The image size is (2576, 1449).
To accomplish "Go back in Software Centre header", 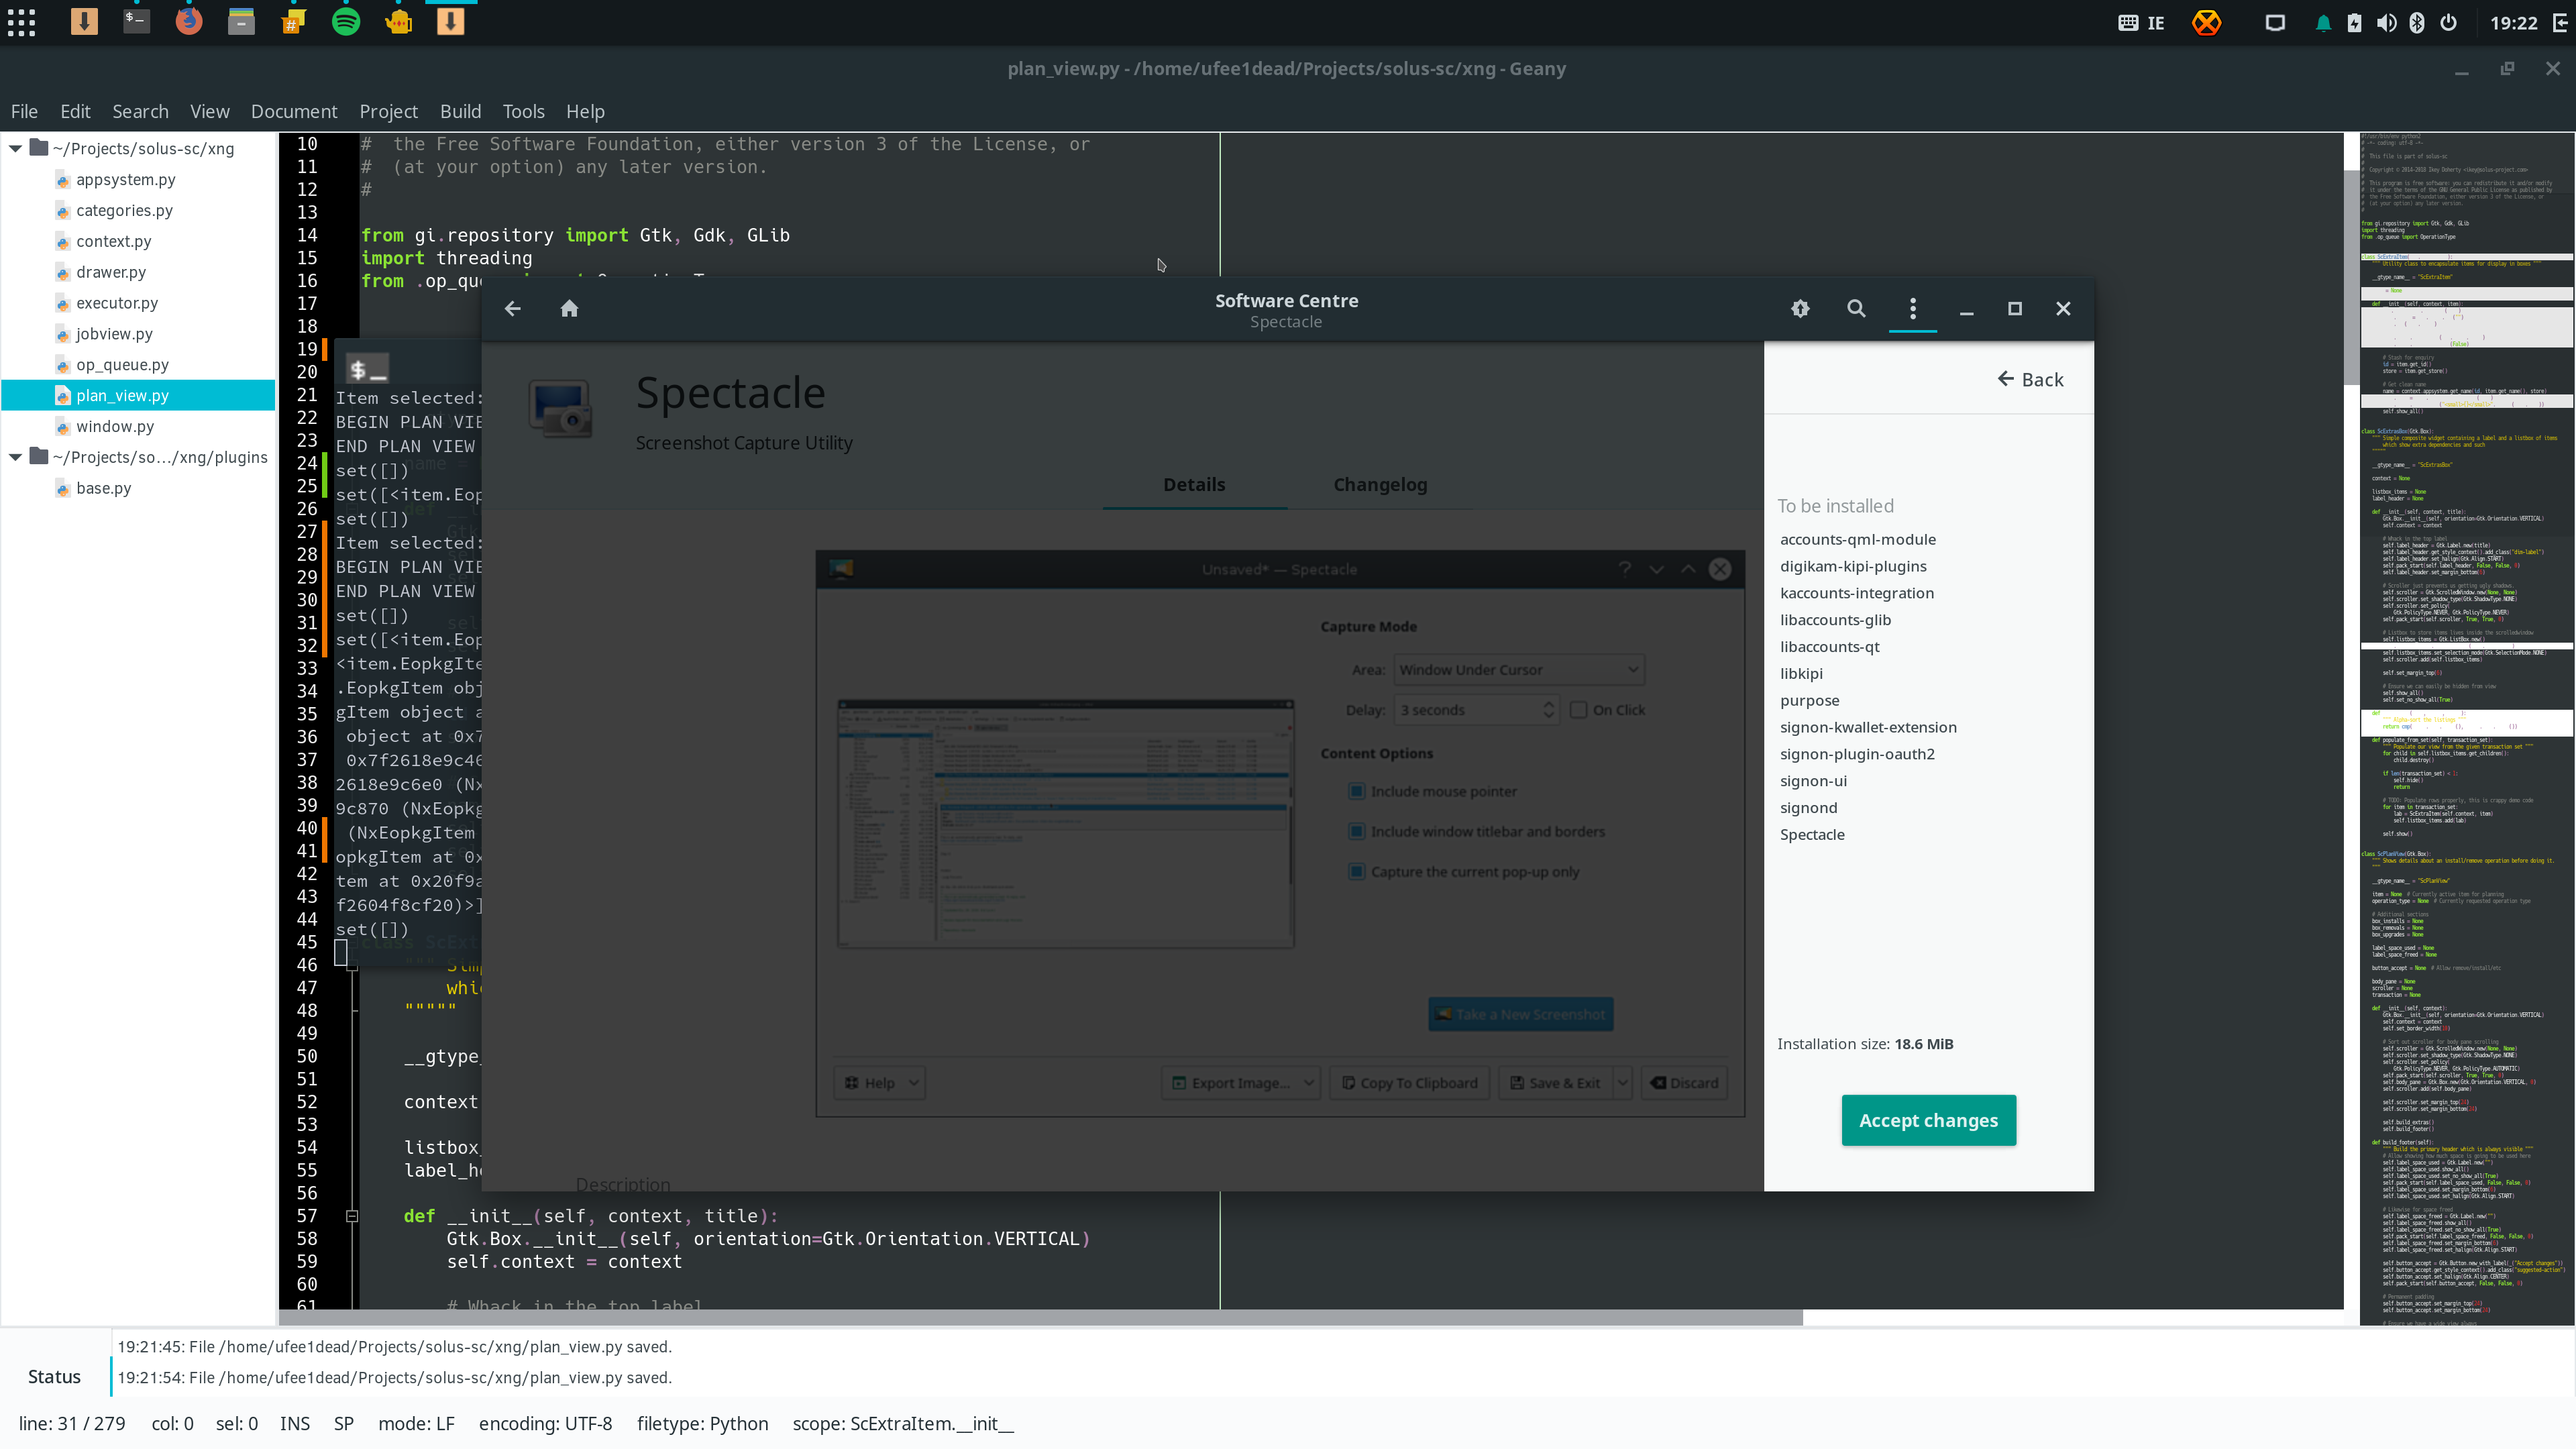I will click(x=513, y=308).
